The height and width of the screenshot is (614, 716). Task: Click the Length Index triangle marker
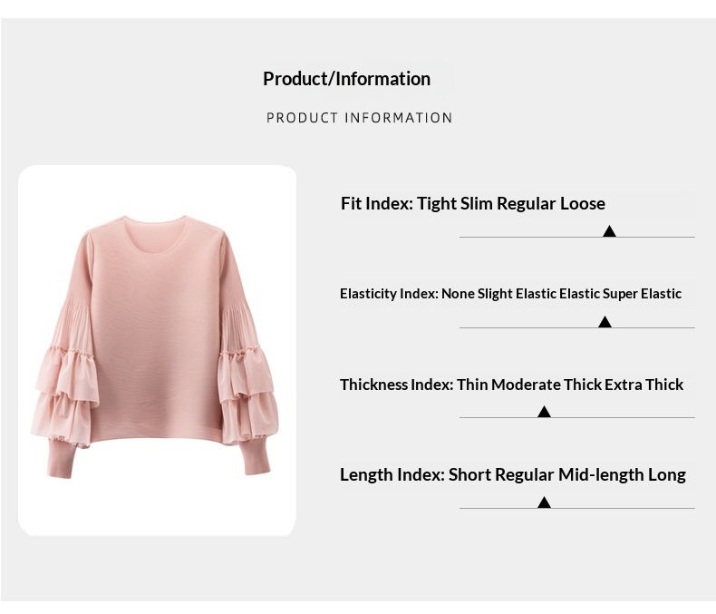coord(544,502)
